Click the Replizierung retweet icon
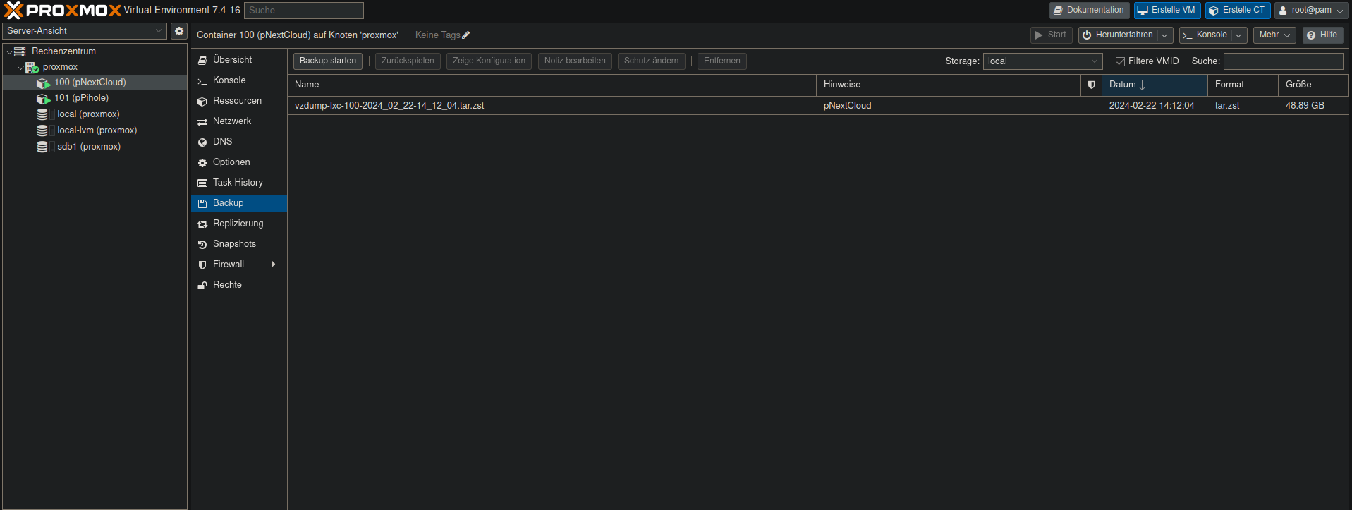1352x510 pixels. click(202, 224)
